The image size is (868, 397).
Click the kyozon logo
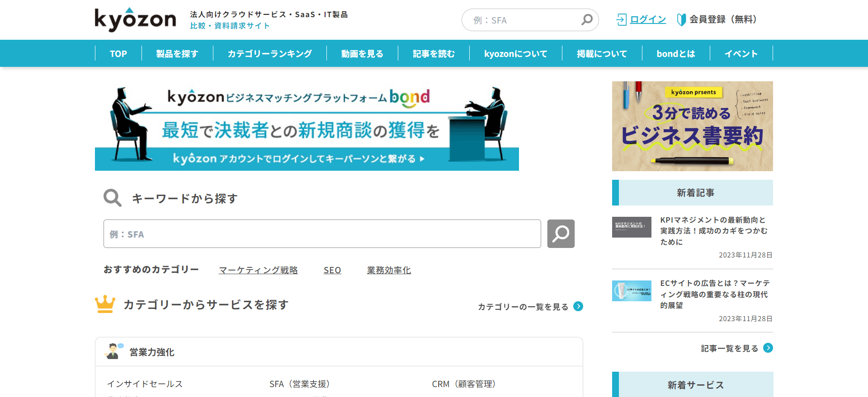[x=135, y=19]
